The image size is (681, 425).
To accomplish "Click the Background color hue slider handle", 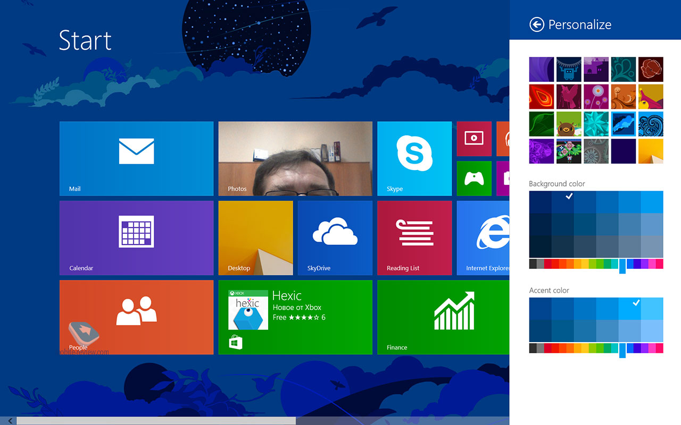I will click(622, 266).
